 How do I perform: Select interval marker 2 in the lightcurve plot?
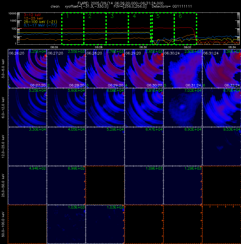click(x=90, y=16)
